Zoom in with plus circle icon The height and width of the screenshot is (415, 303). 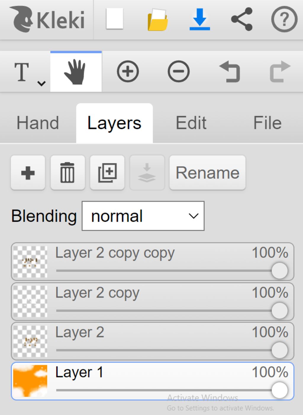pos(128,71)
